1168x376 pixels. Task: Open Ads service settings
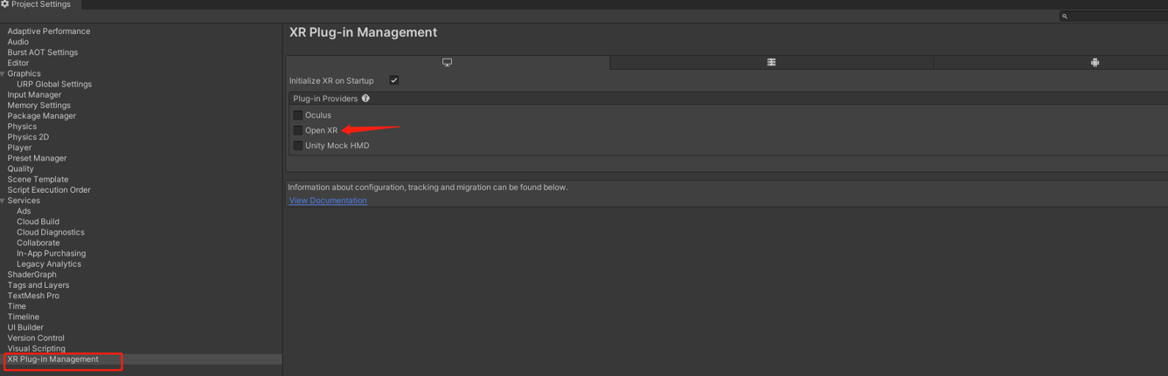click(24, 211)
